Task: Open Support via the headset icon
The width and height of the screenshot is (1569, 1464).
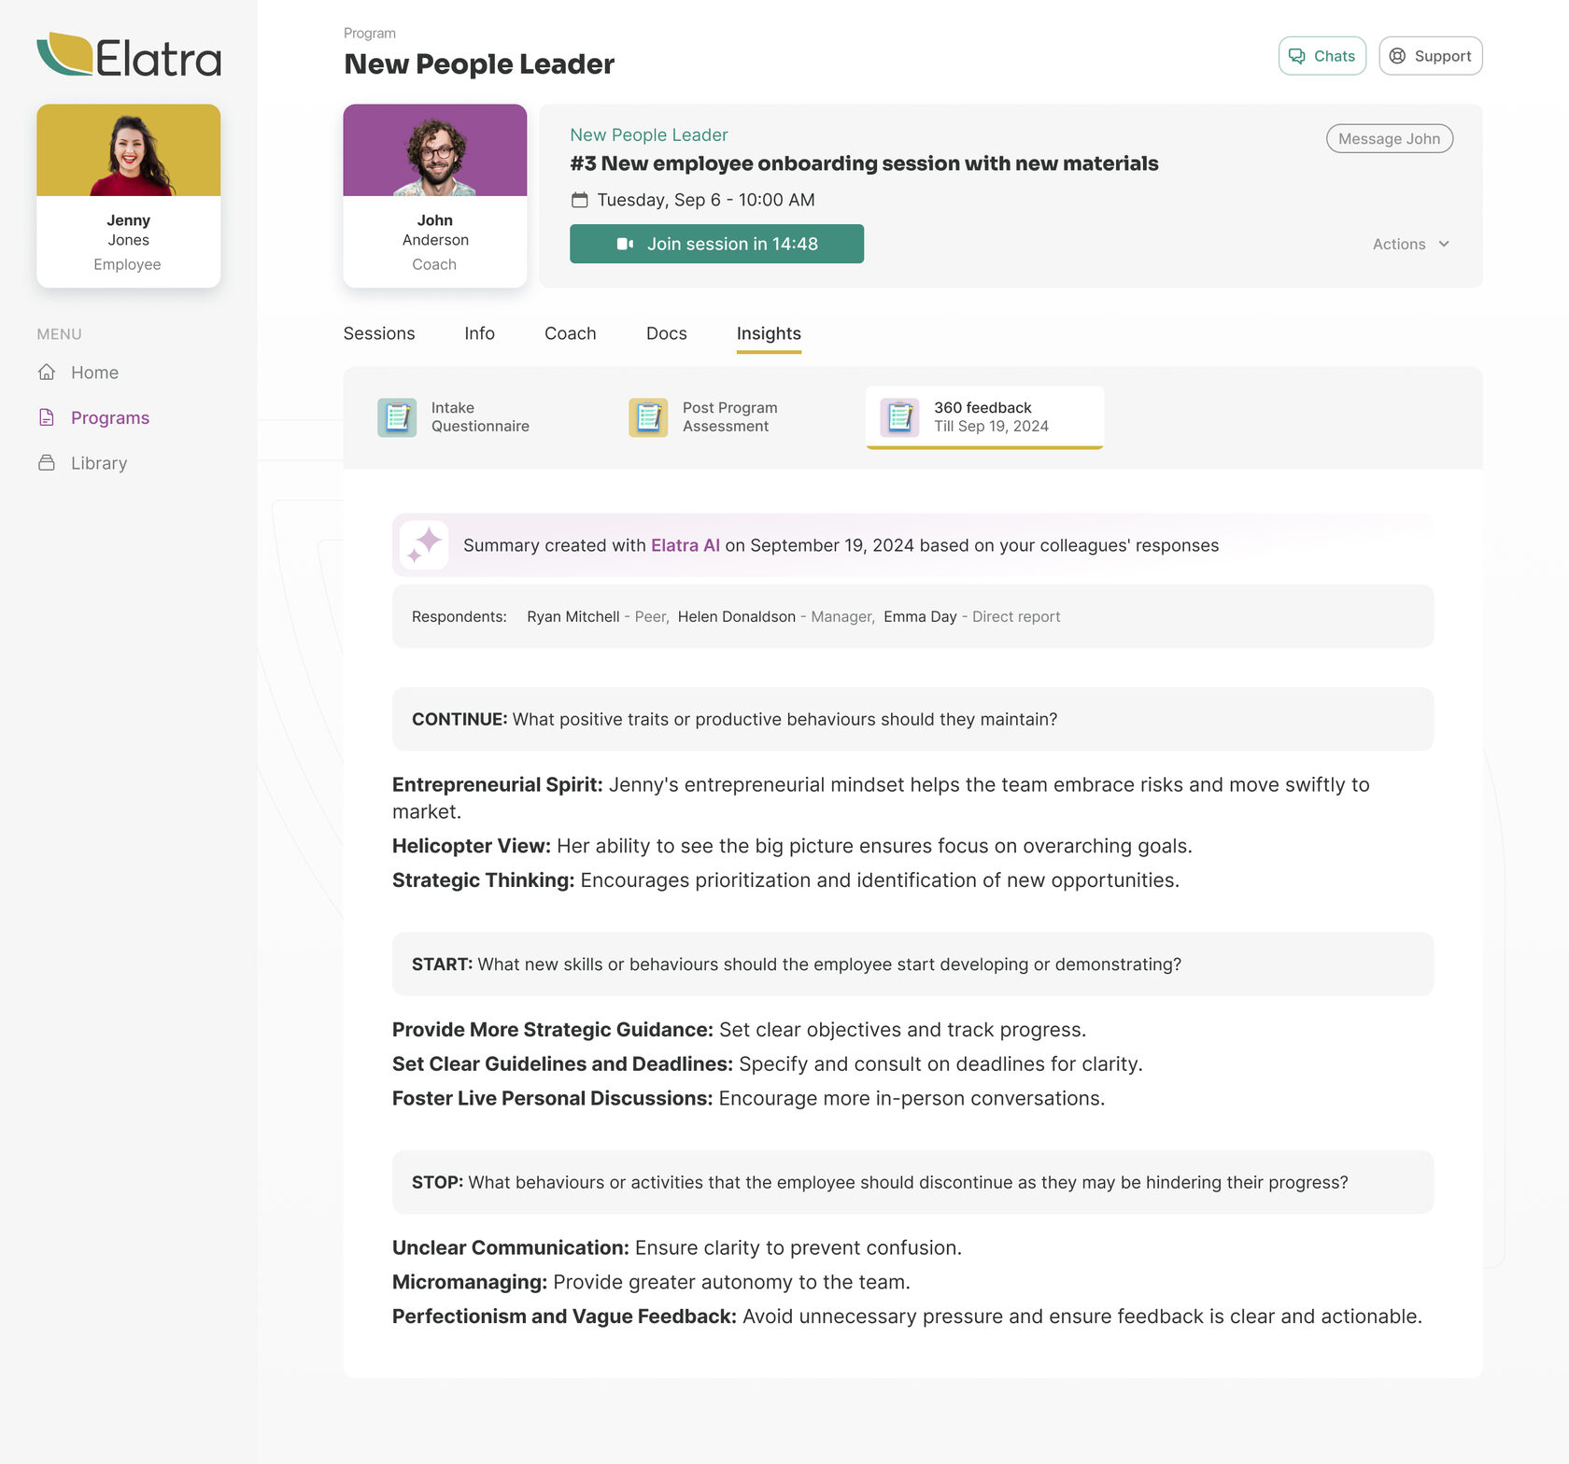Action: 1397,56
